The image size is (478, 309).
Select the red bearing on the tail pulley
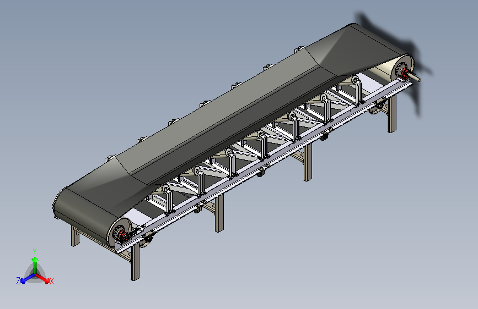click(122, 235)
